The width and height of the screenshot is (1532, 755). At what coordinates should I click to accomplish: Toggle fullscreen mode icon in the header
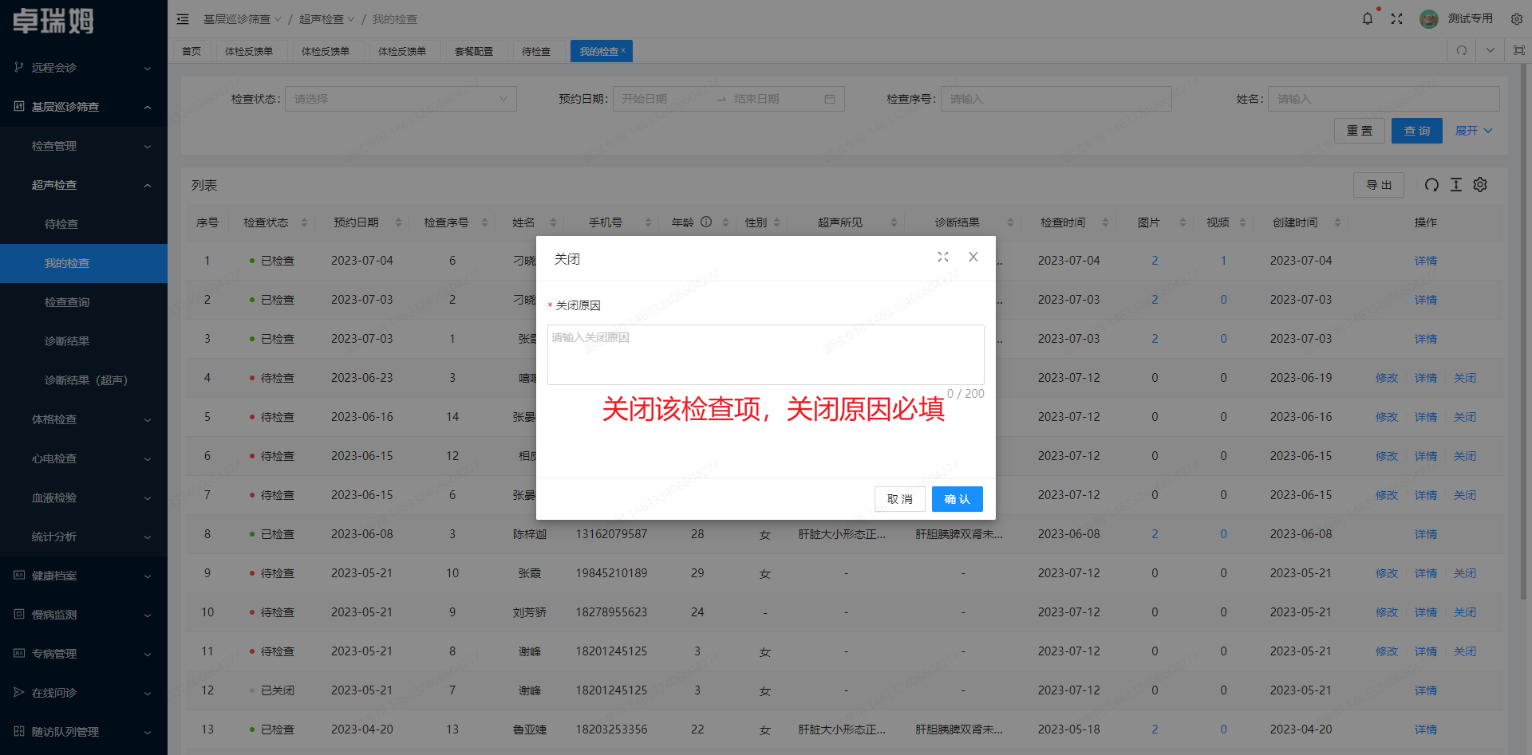(1396, 18)
